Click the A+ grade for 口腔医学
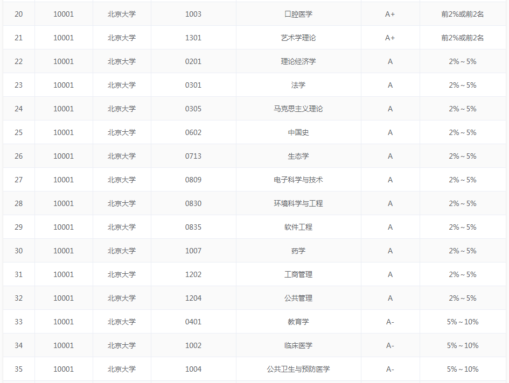 pyautogui.click(x=390, y=15)
